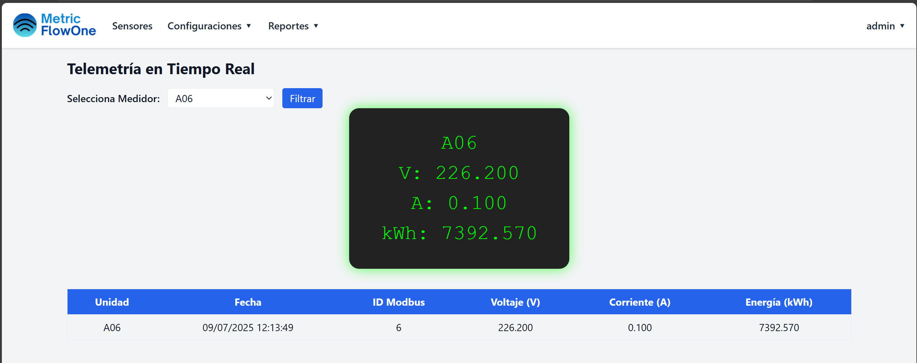Viewport: 917px width, 363px height.
Task: Click the voltage reading on the green display
Action: (459, 173)
